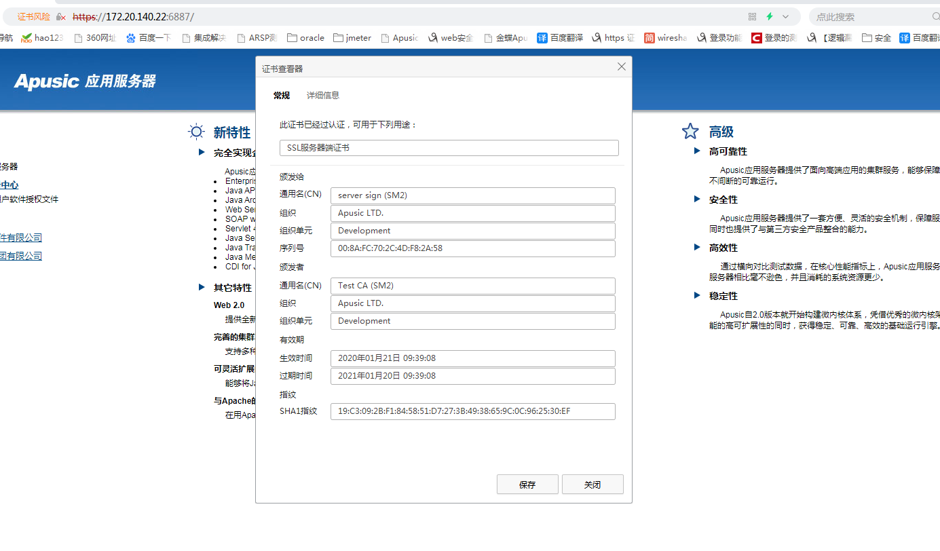Click the certificate risk lock icon
The image size is (940, 551).
point(61,17)
